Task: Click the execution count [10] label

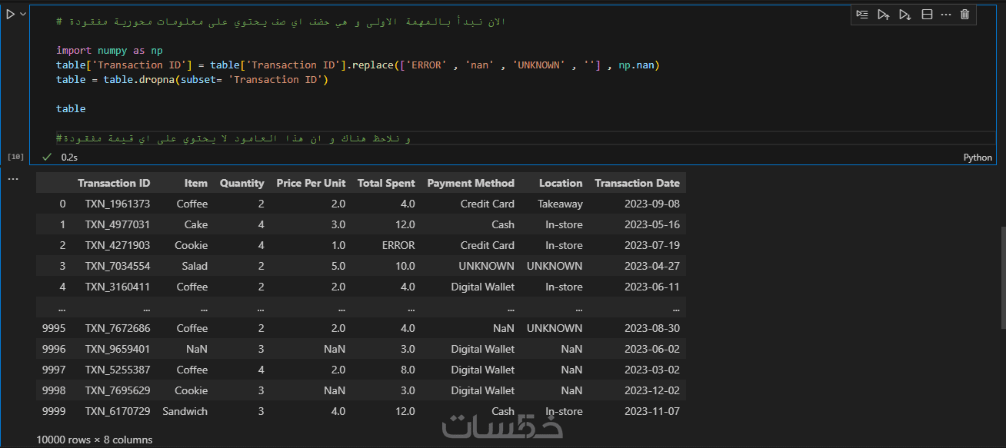Action: click(15, 157)
